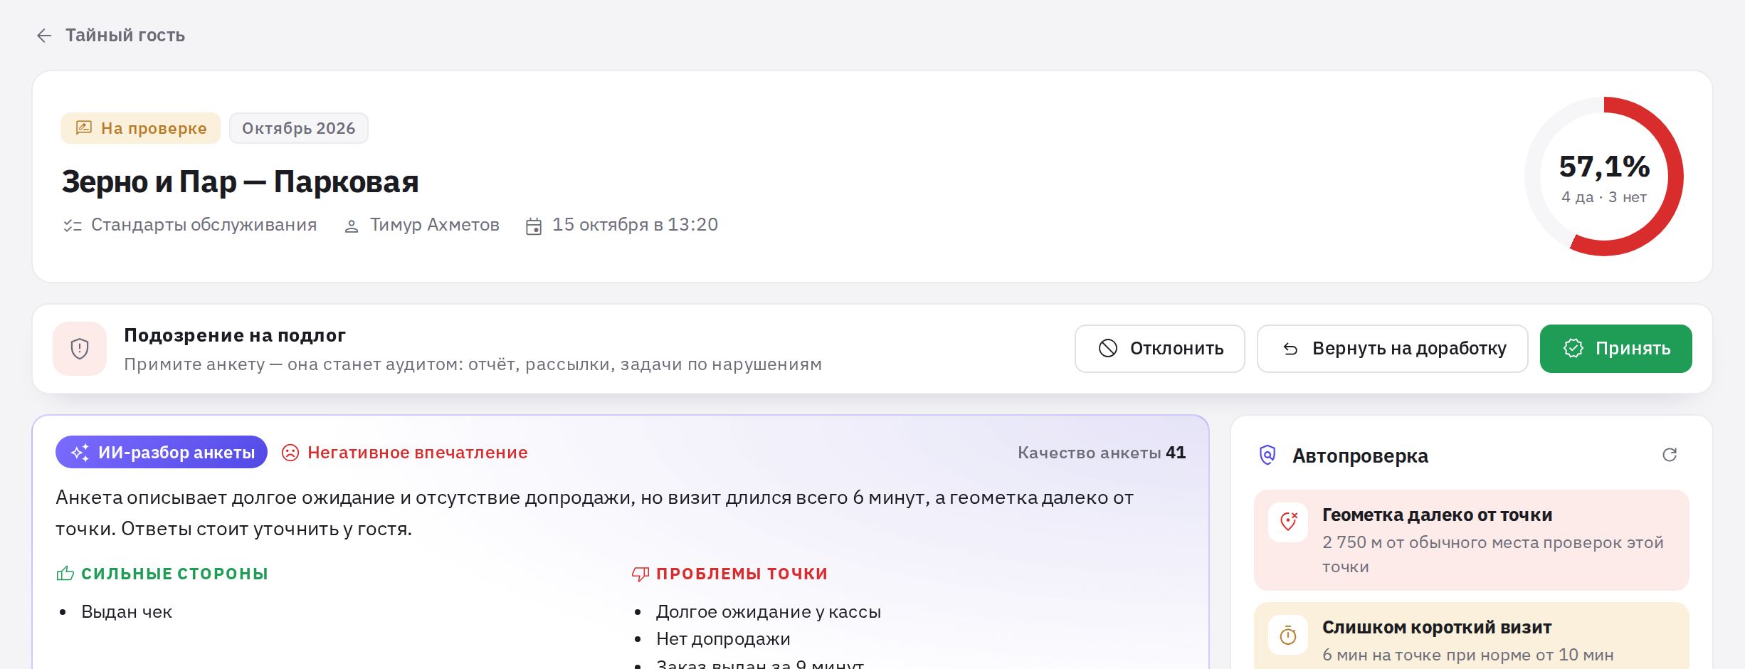Click the "4 да · 3 нет" tally
1745x669 pixels.
pos(1604,197)
